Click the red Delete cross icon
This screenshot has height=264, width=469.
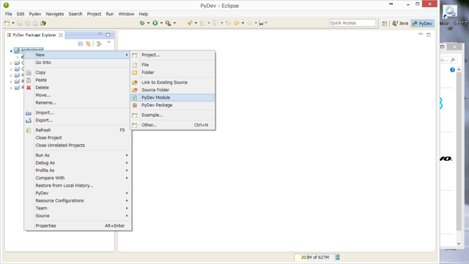click(29, 87)
